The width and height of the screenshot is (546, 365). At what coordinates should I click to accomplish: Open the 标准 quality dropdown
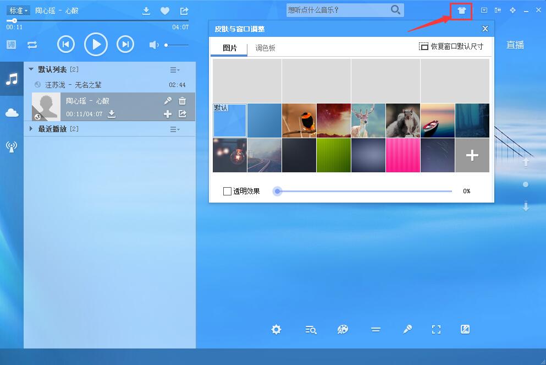click(19, 10)
